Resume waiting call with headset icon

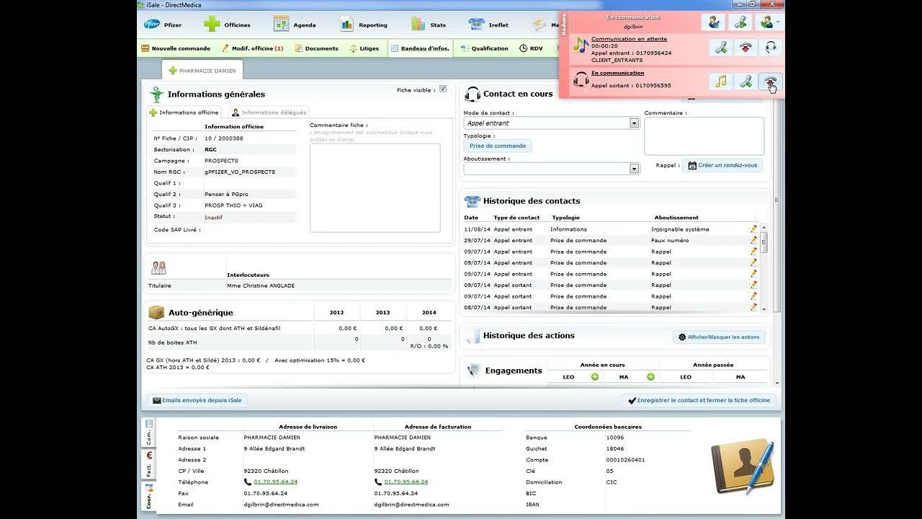771,47
